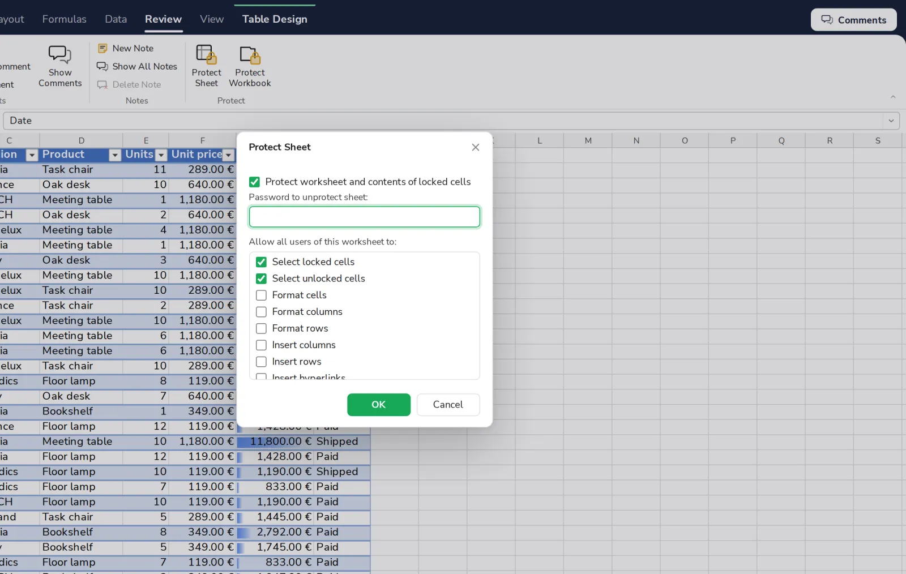
Task: Add a New Note
Action: coord(126,48)
